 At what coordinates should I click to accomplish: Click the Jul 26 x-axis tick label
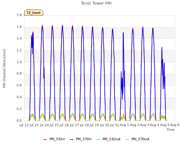(x=64, y=125)
